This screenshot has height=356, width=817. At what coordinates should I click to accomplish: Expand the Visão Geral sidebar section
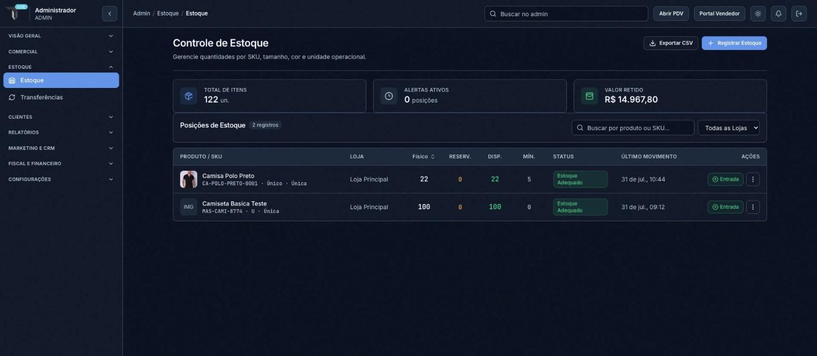60,36
